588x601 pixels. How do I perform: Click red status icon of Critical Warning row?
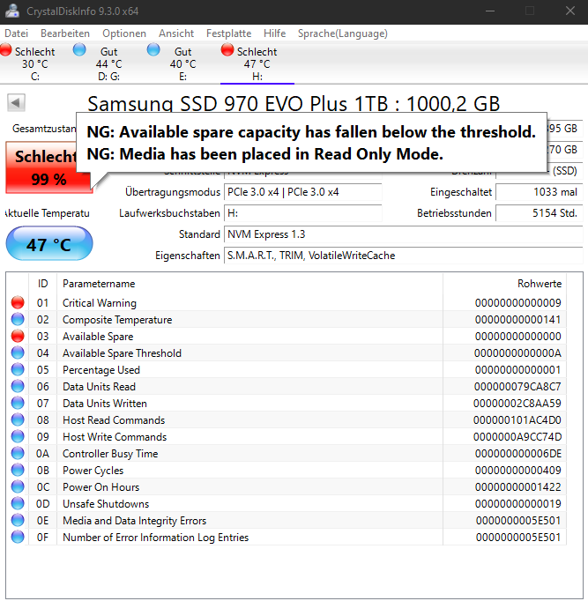[18, 302]
